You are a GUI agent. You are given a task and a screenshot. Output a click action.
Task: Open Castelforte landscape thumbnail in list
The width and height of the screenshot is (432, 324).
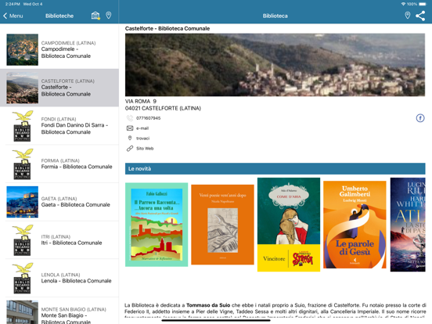(23, 88)
